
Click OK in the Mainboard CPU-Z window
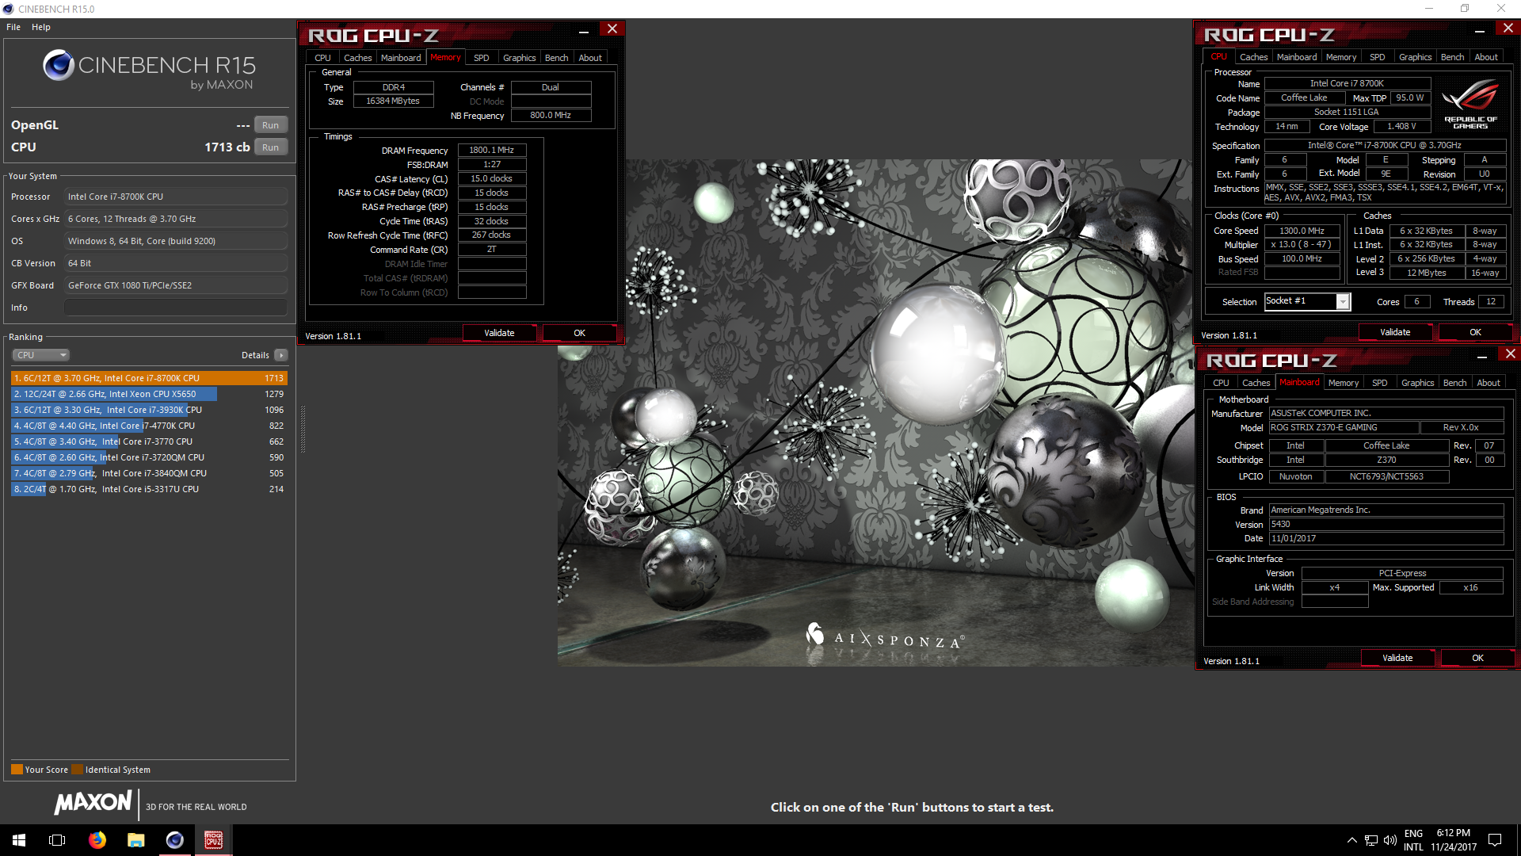1477,658
